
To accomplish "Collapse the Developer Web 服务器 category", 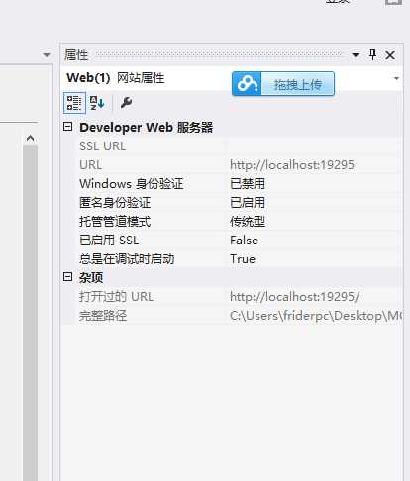I will [x=67, y=127].
